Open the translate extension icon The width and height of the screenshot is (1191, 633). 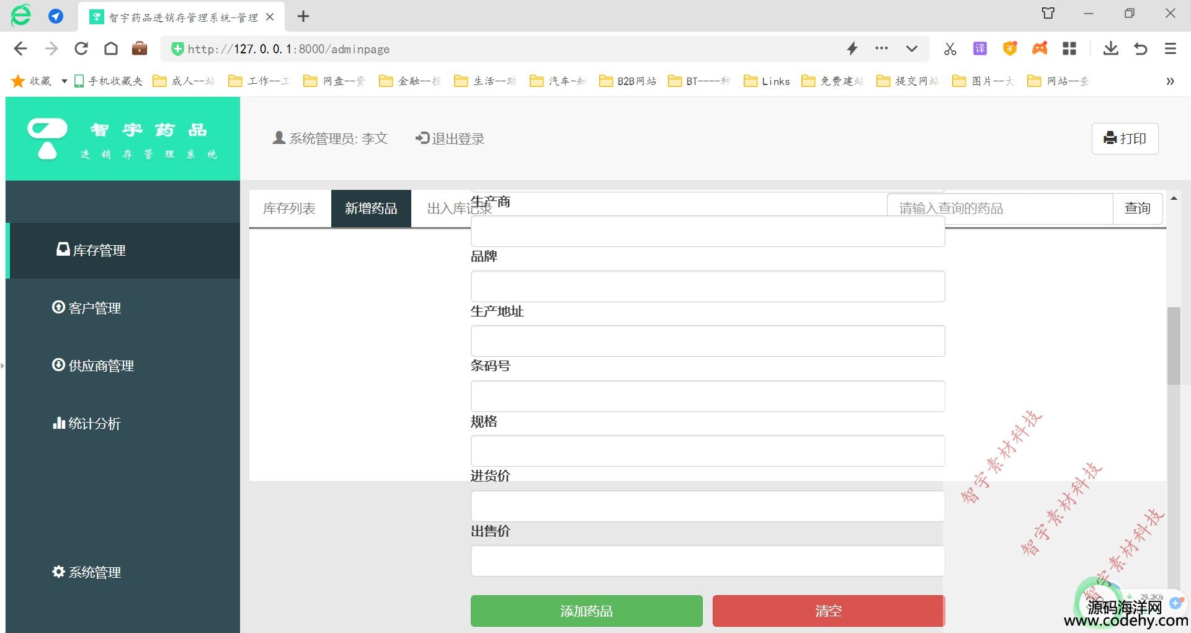(980, 48)
